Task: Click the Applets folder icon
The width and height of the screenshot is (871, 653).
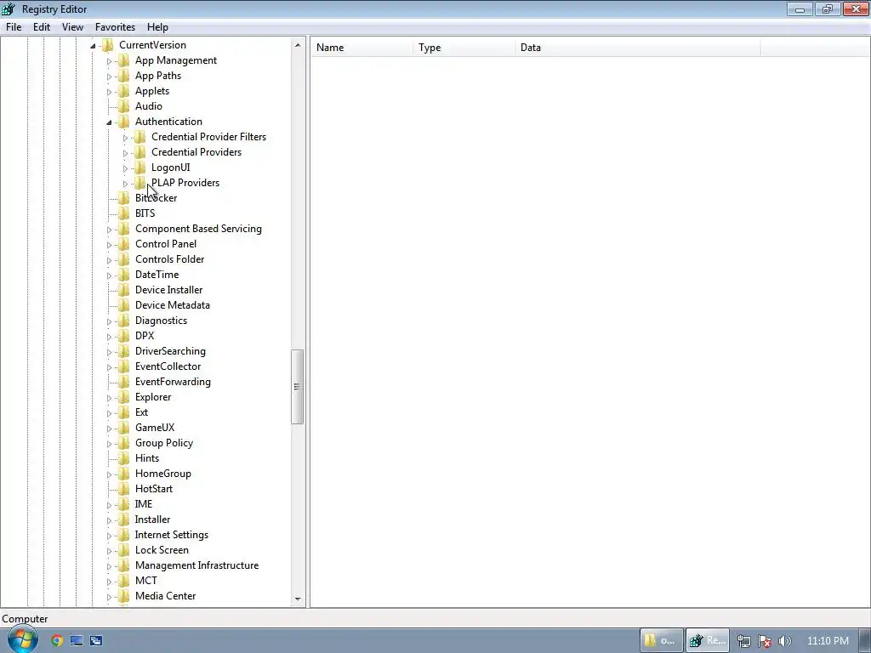Action: [124, 91]
